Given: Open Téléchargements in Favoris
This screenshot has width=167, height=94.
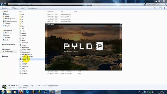Looking at the screenshot, I should click(x=10, y=19).
